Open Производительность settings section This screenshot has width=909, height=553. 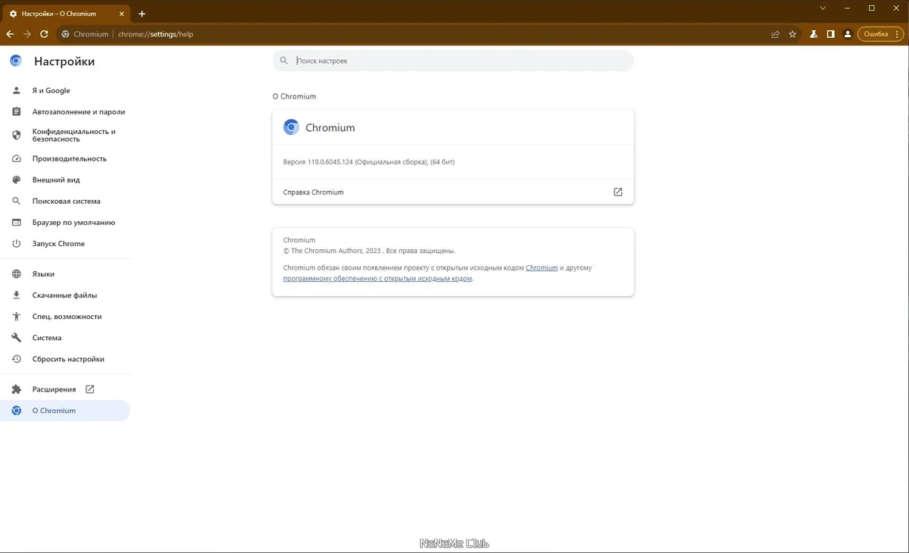[x=65, y=159]
